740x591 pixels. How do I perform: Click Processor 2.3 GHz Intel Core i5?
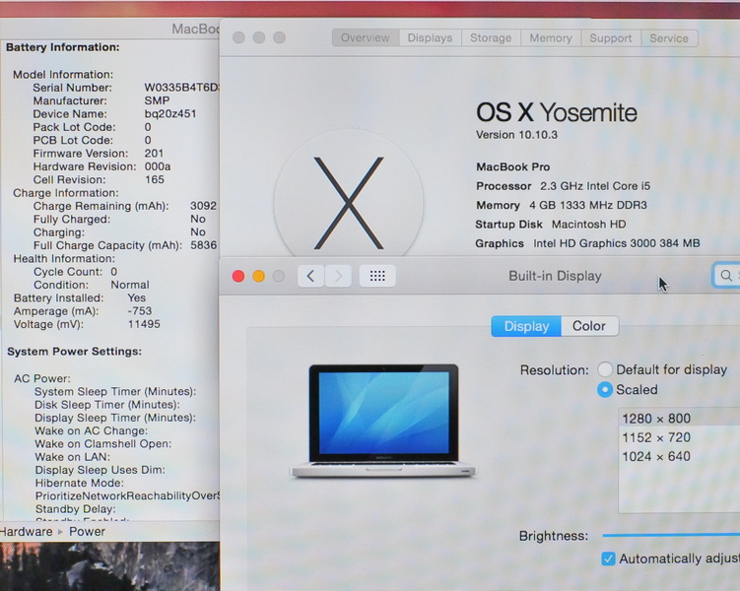pos(563,186)
